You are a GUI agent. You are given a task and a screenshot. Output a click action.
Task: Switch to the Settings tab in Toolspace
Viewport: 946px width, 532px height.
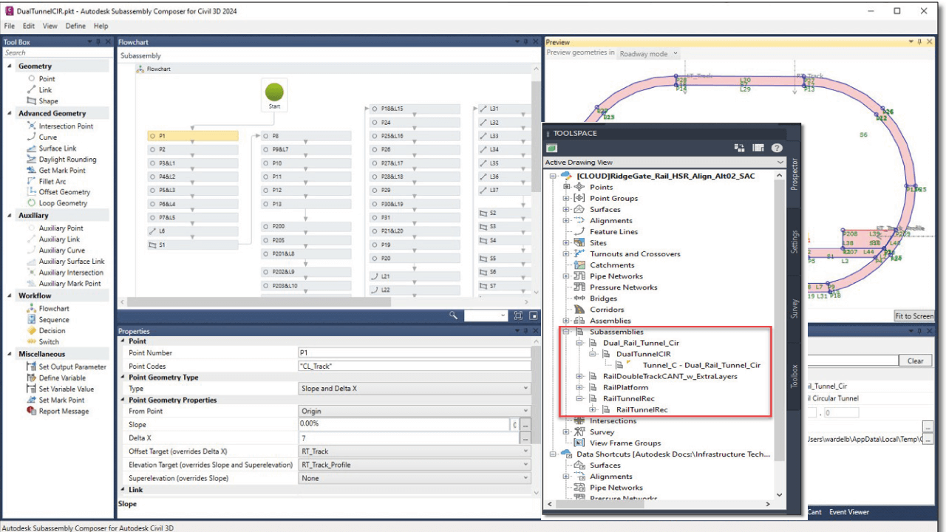point(794,242)
